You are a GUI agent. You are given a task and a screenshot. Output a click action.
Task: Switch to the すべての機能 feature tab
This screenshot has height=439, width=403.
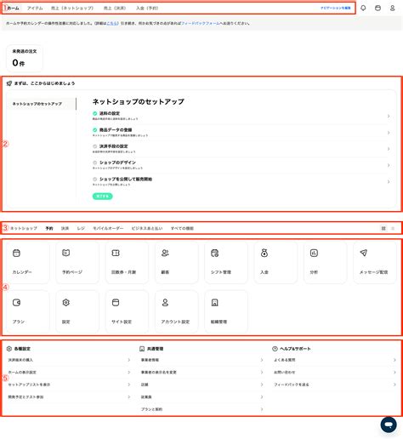pos(182,228)
